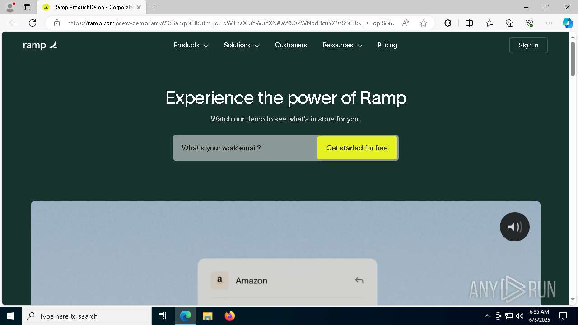This screenshot has width=578, height=325.
Task: Expand the Solutions menu
Action: click(x=242, y=45)
